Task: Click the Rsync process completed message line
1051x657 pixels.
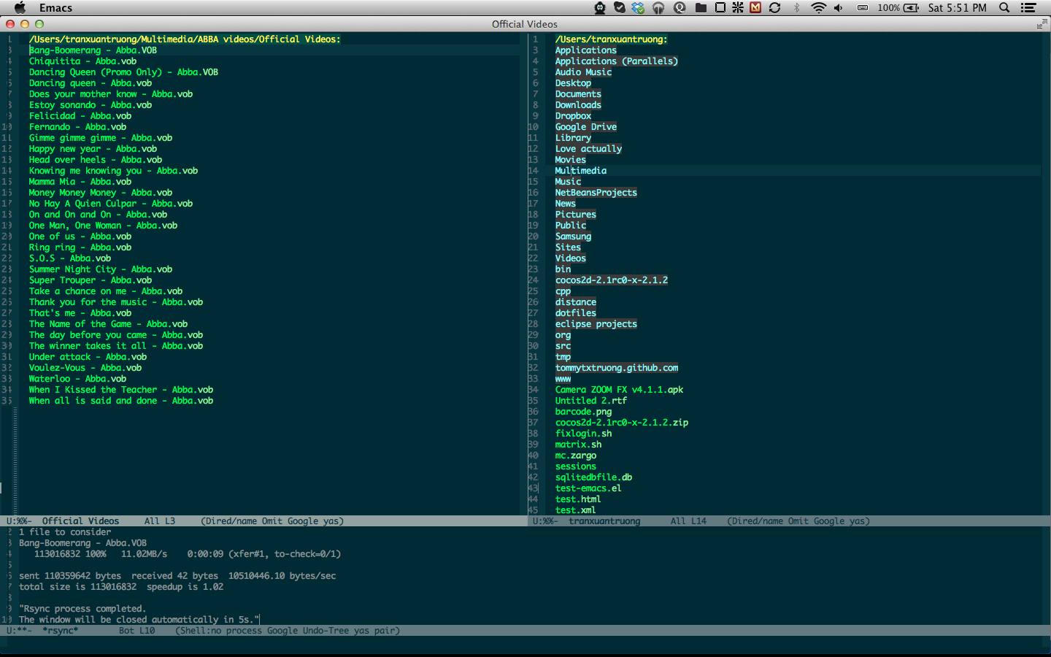Action: click(x=82, y=609)
